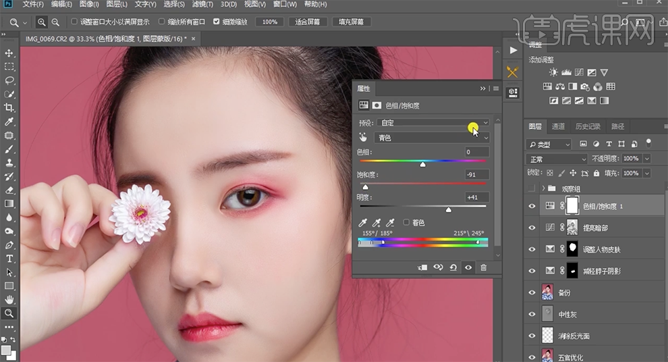Viewport: 668px width, 362px height.
Task: Select the Brush tool
Action: pyautogui.click(x=9, y=149)
